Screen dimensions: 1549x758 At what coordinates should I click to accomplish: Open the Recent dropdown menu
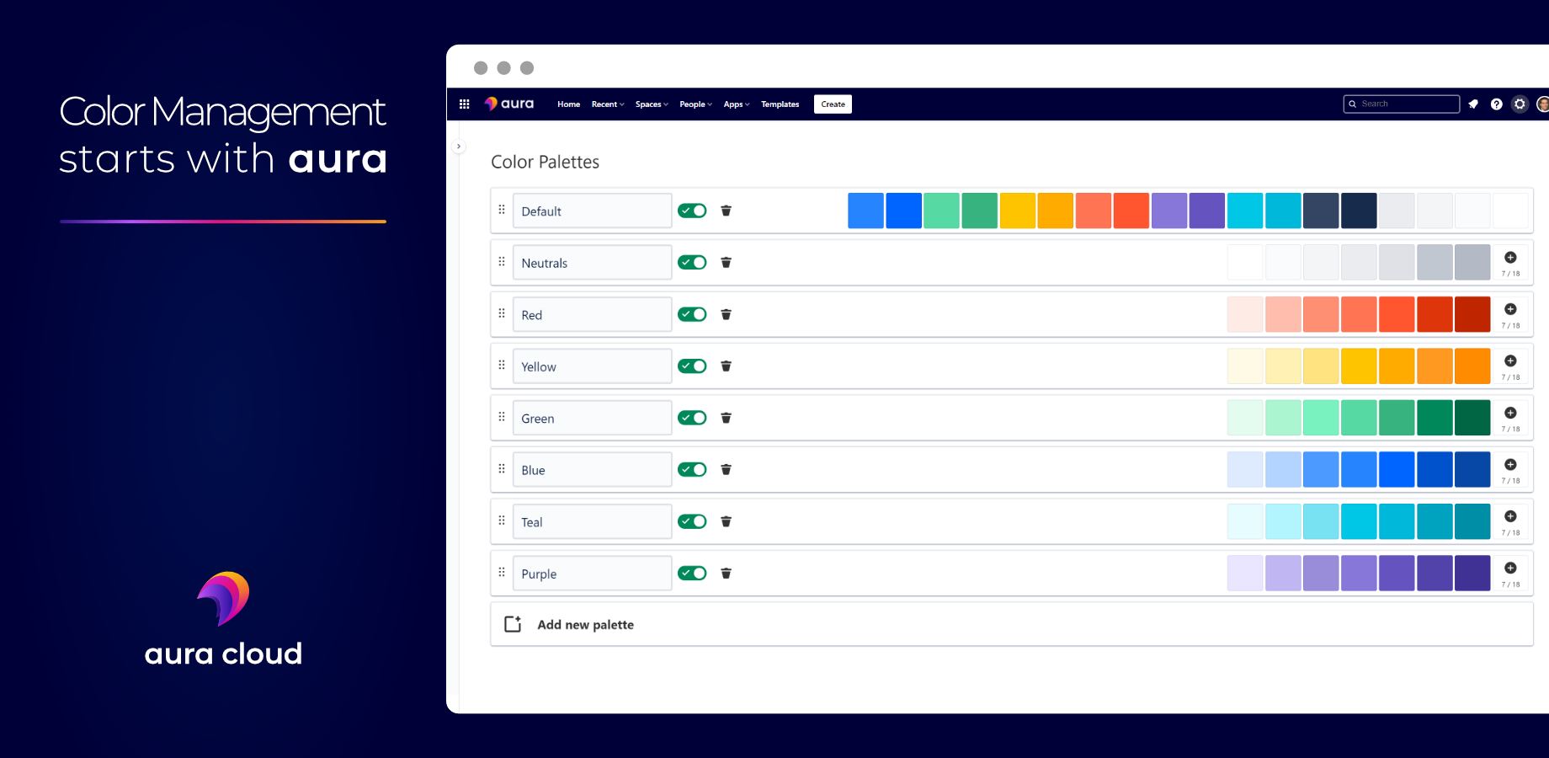pos(608,104)
